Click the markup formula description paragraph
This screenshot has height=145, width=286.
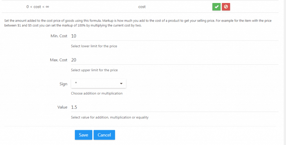[138, 23]
